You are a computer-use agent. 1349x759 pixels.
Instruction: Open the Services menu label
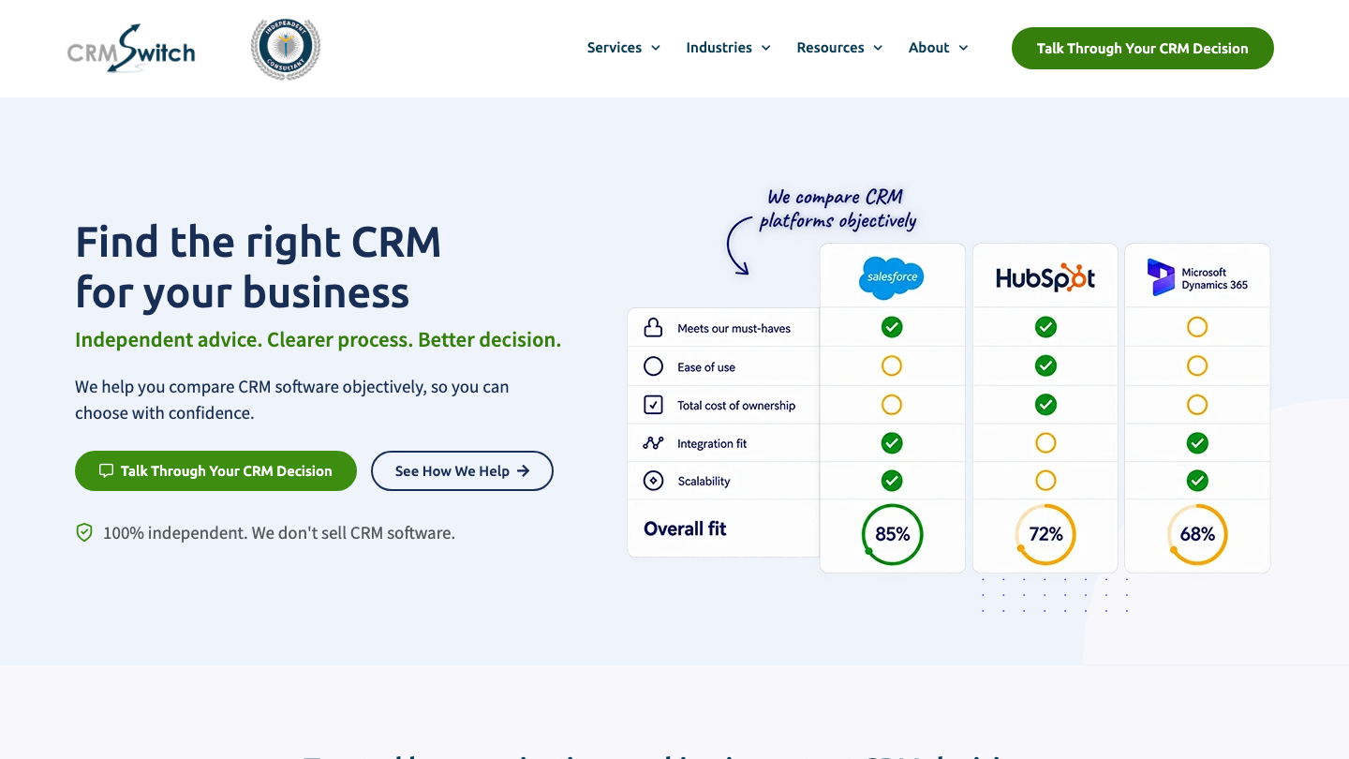pyautogui.click(x=615, y=48)
